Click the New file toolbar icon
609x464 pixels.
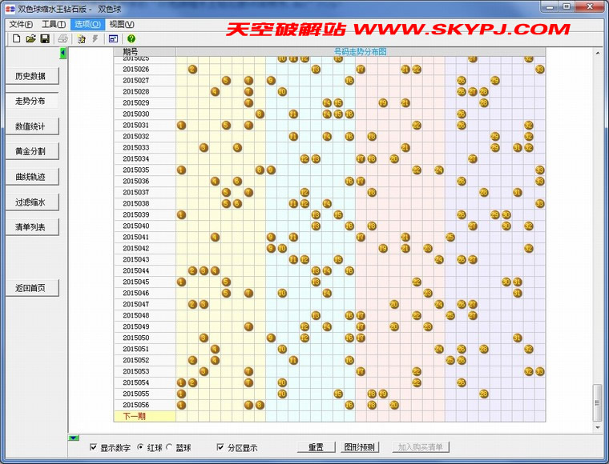[16, 38]
